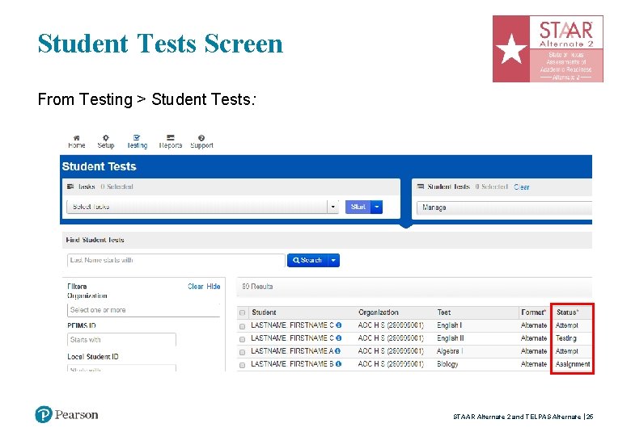Open the Setup gear icon

point(106,138)
